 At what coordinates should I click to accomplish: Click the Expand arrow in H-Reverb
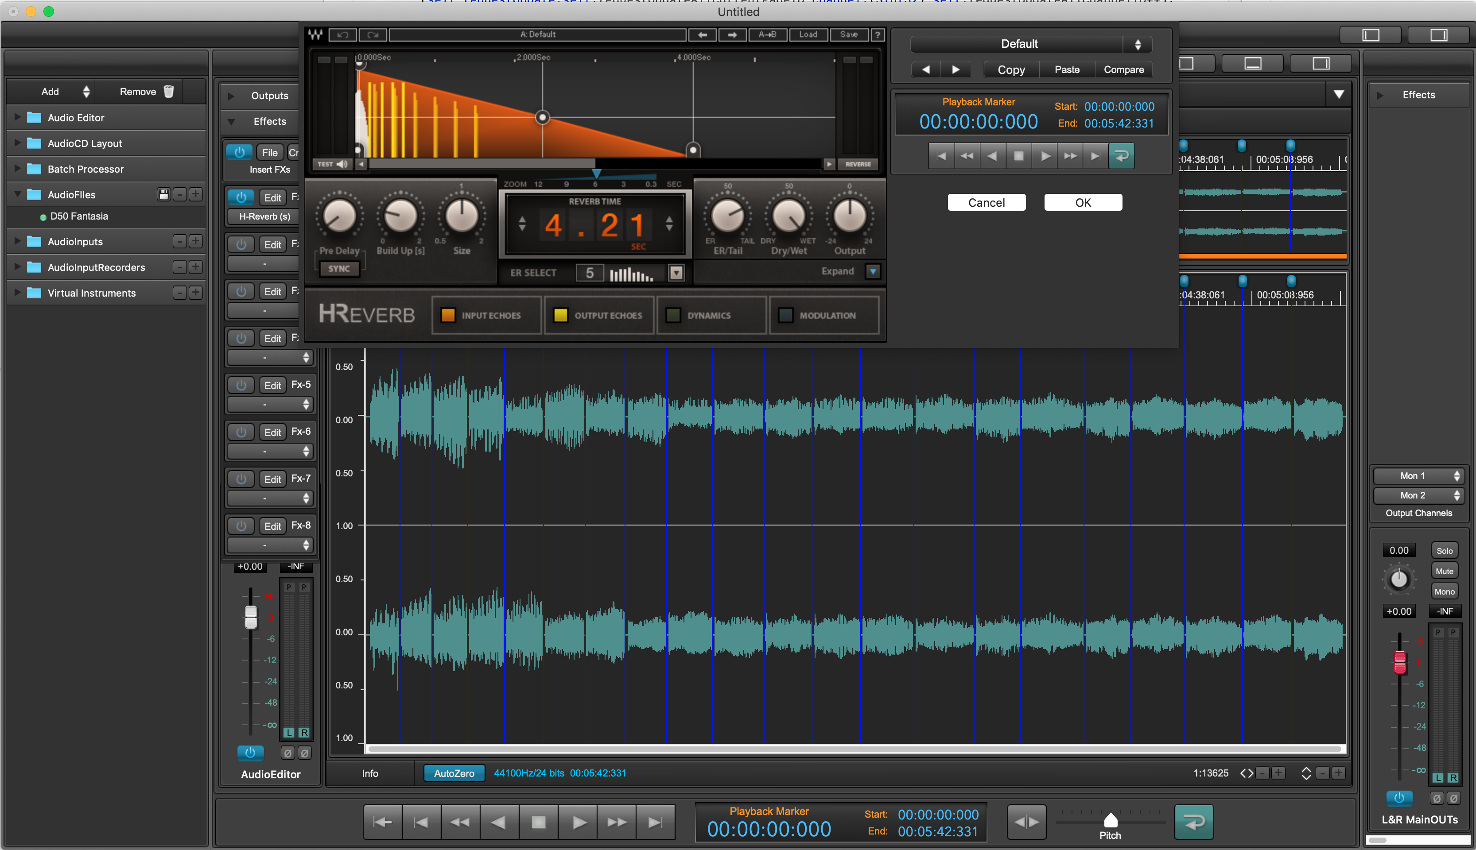tap(873, 271)
